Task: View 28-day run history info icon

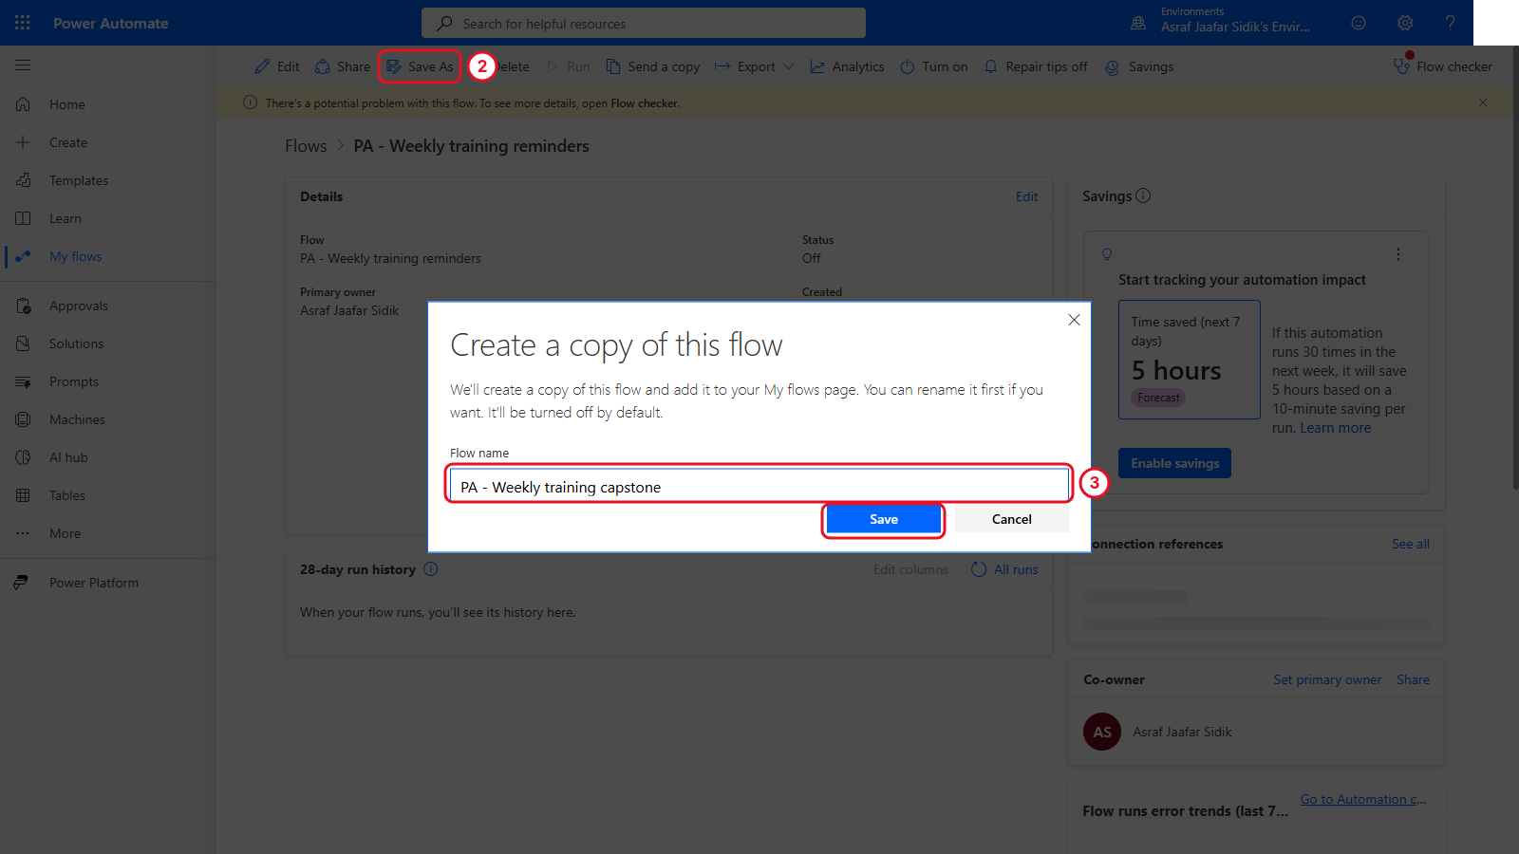Action: (x=431, y=569)
